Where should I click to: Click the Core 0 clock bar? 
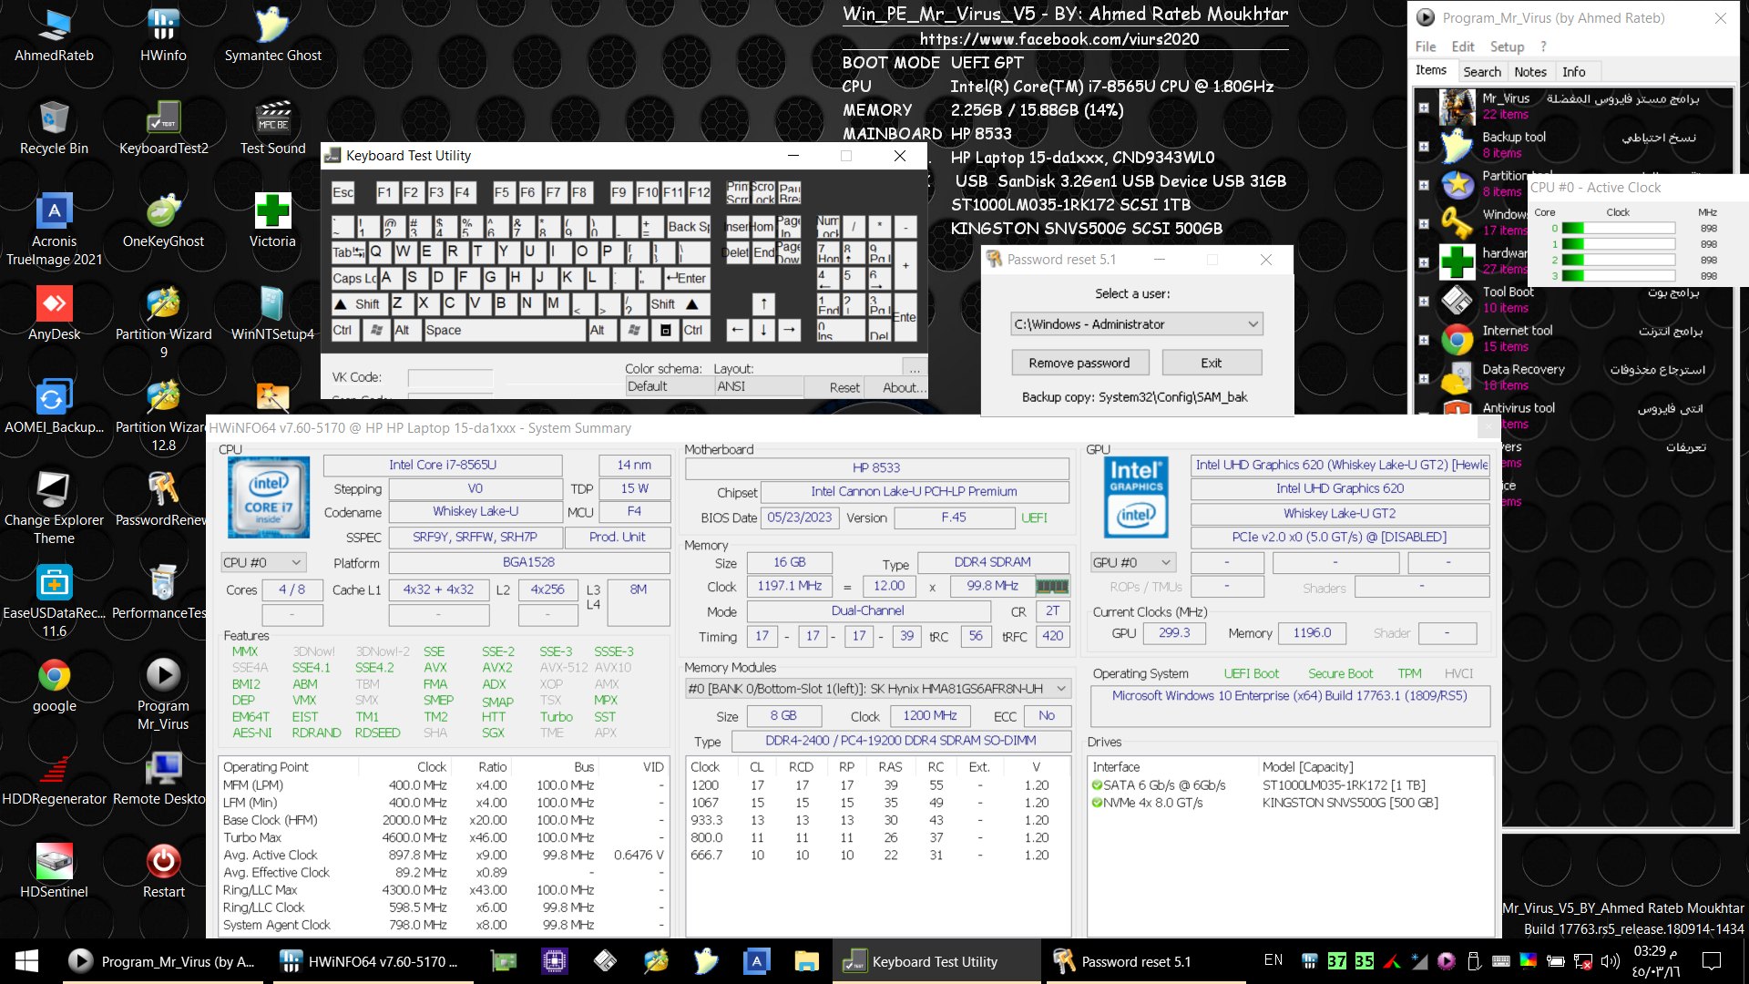coord(1619,229)
